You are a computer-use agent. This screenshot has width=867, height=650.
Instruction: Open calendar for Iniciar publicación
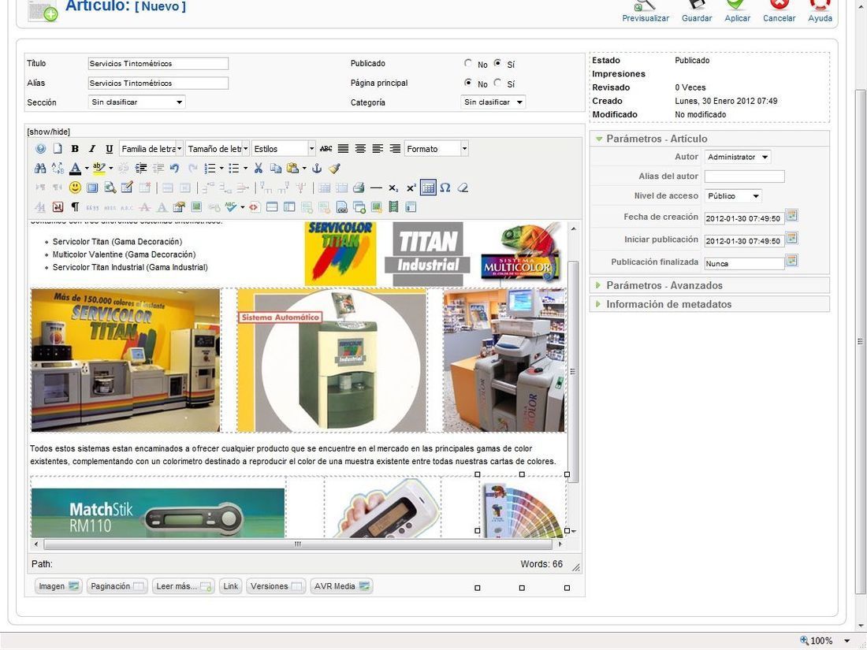tap(792, 238)
